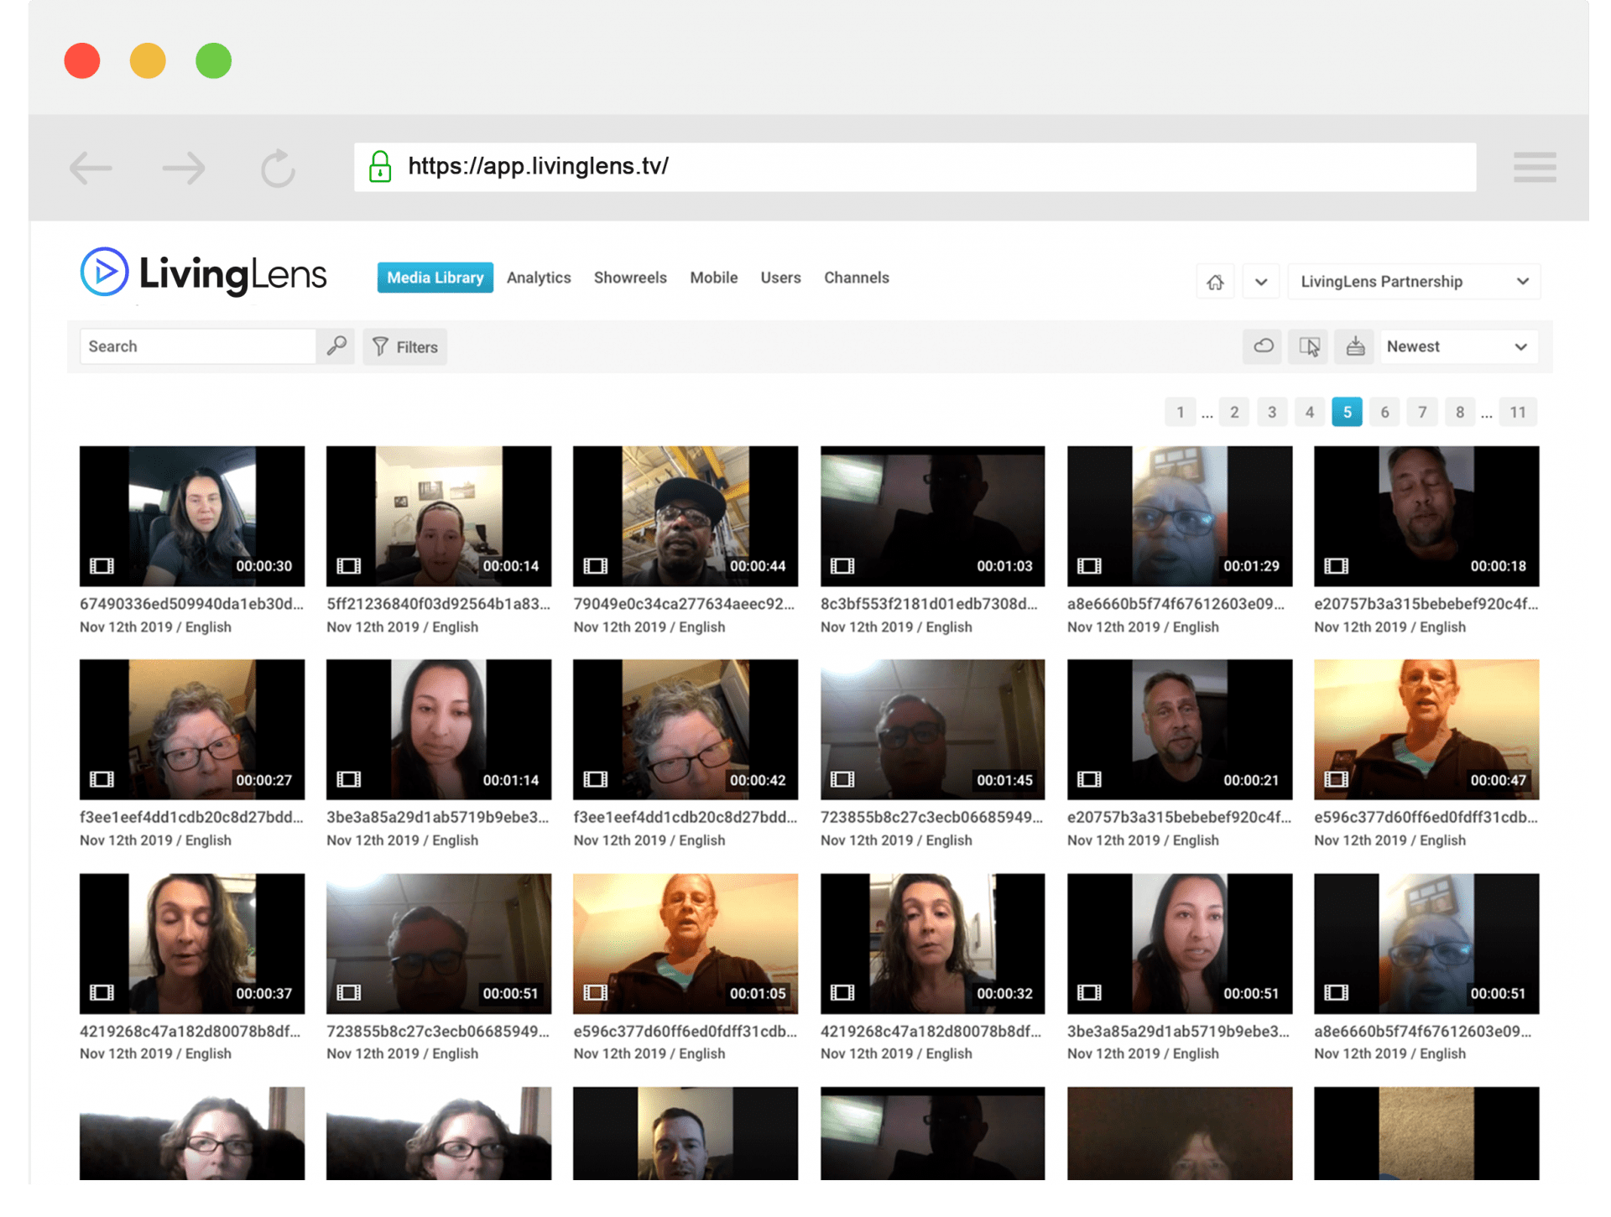Click the home icon button
1611x1217 pixels.
(1215, 282)
